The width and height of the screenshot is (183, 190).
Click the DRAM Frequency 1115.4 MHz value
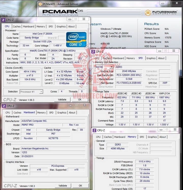tap(145, 162)
